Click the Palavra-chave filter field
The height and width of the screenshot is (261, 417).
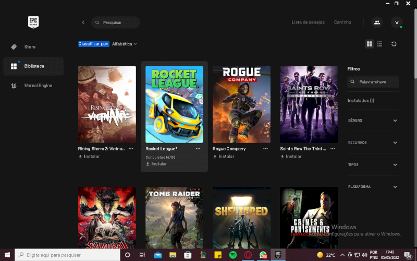pos(373,82)
